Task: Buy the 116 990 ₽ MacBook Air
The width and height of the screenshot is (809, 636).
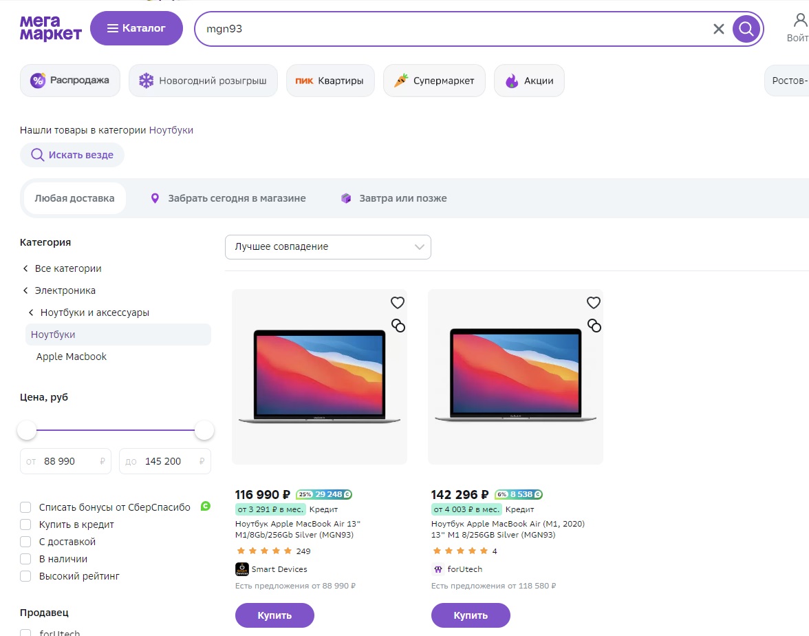Action: tap(274, 615)
